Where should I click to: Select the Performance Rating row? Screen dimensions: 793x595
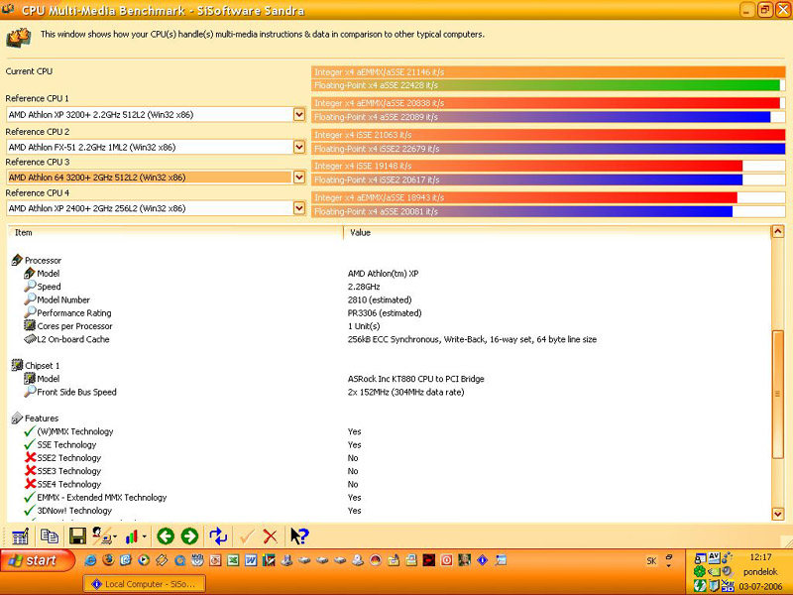[67, 312]
